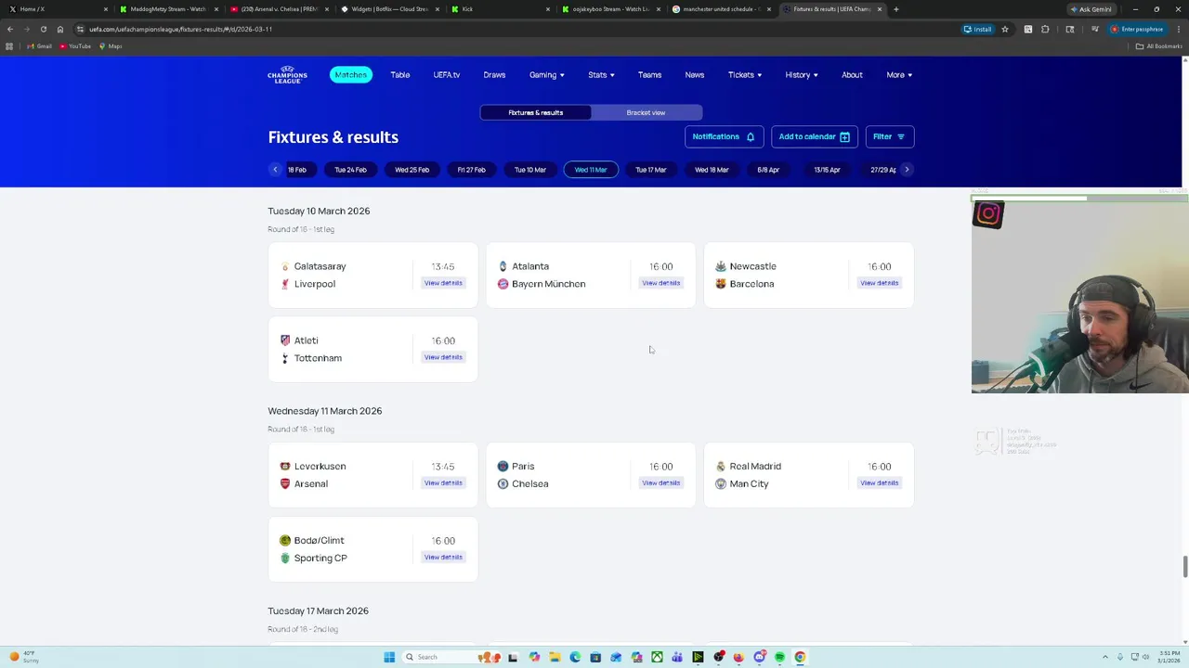Open Xbox app from the taskbar
The width and height of the screenshot is (1189, 668).
657,657
